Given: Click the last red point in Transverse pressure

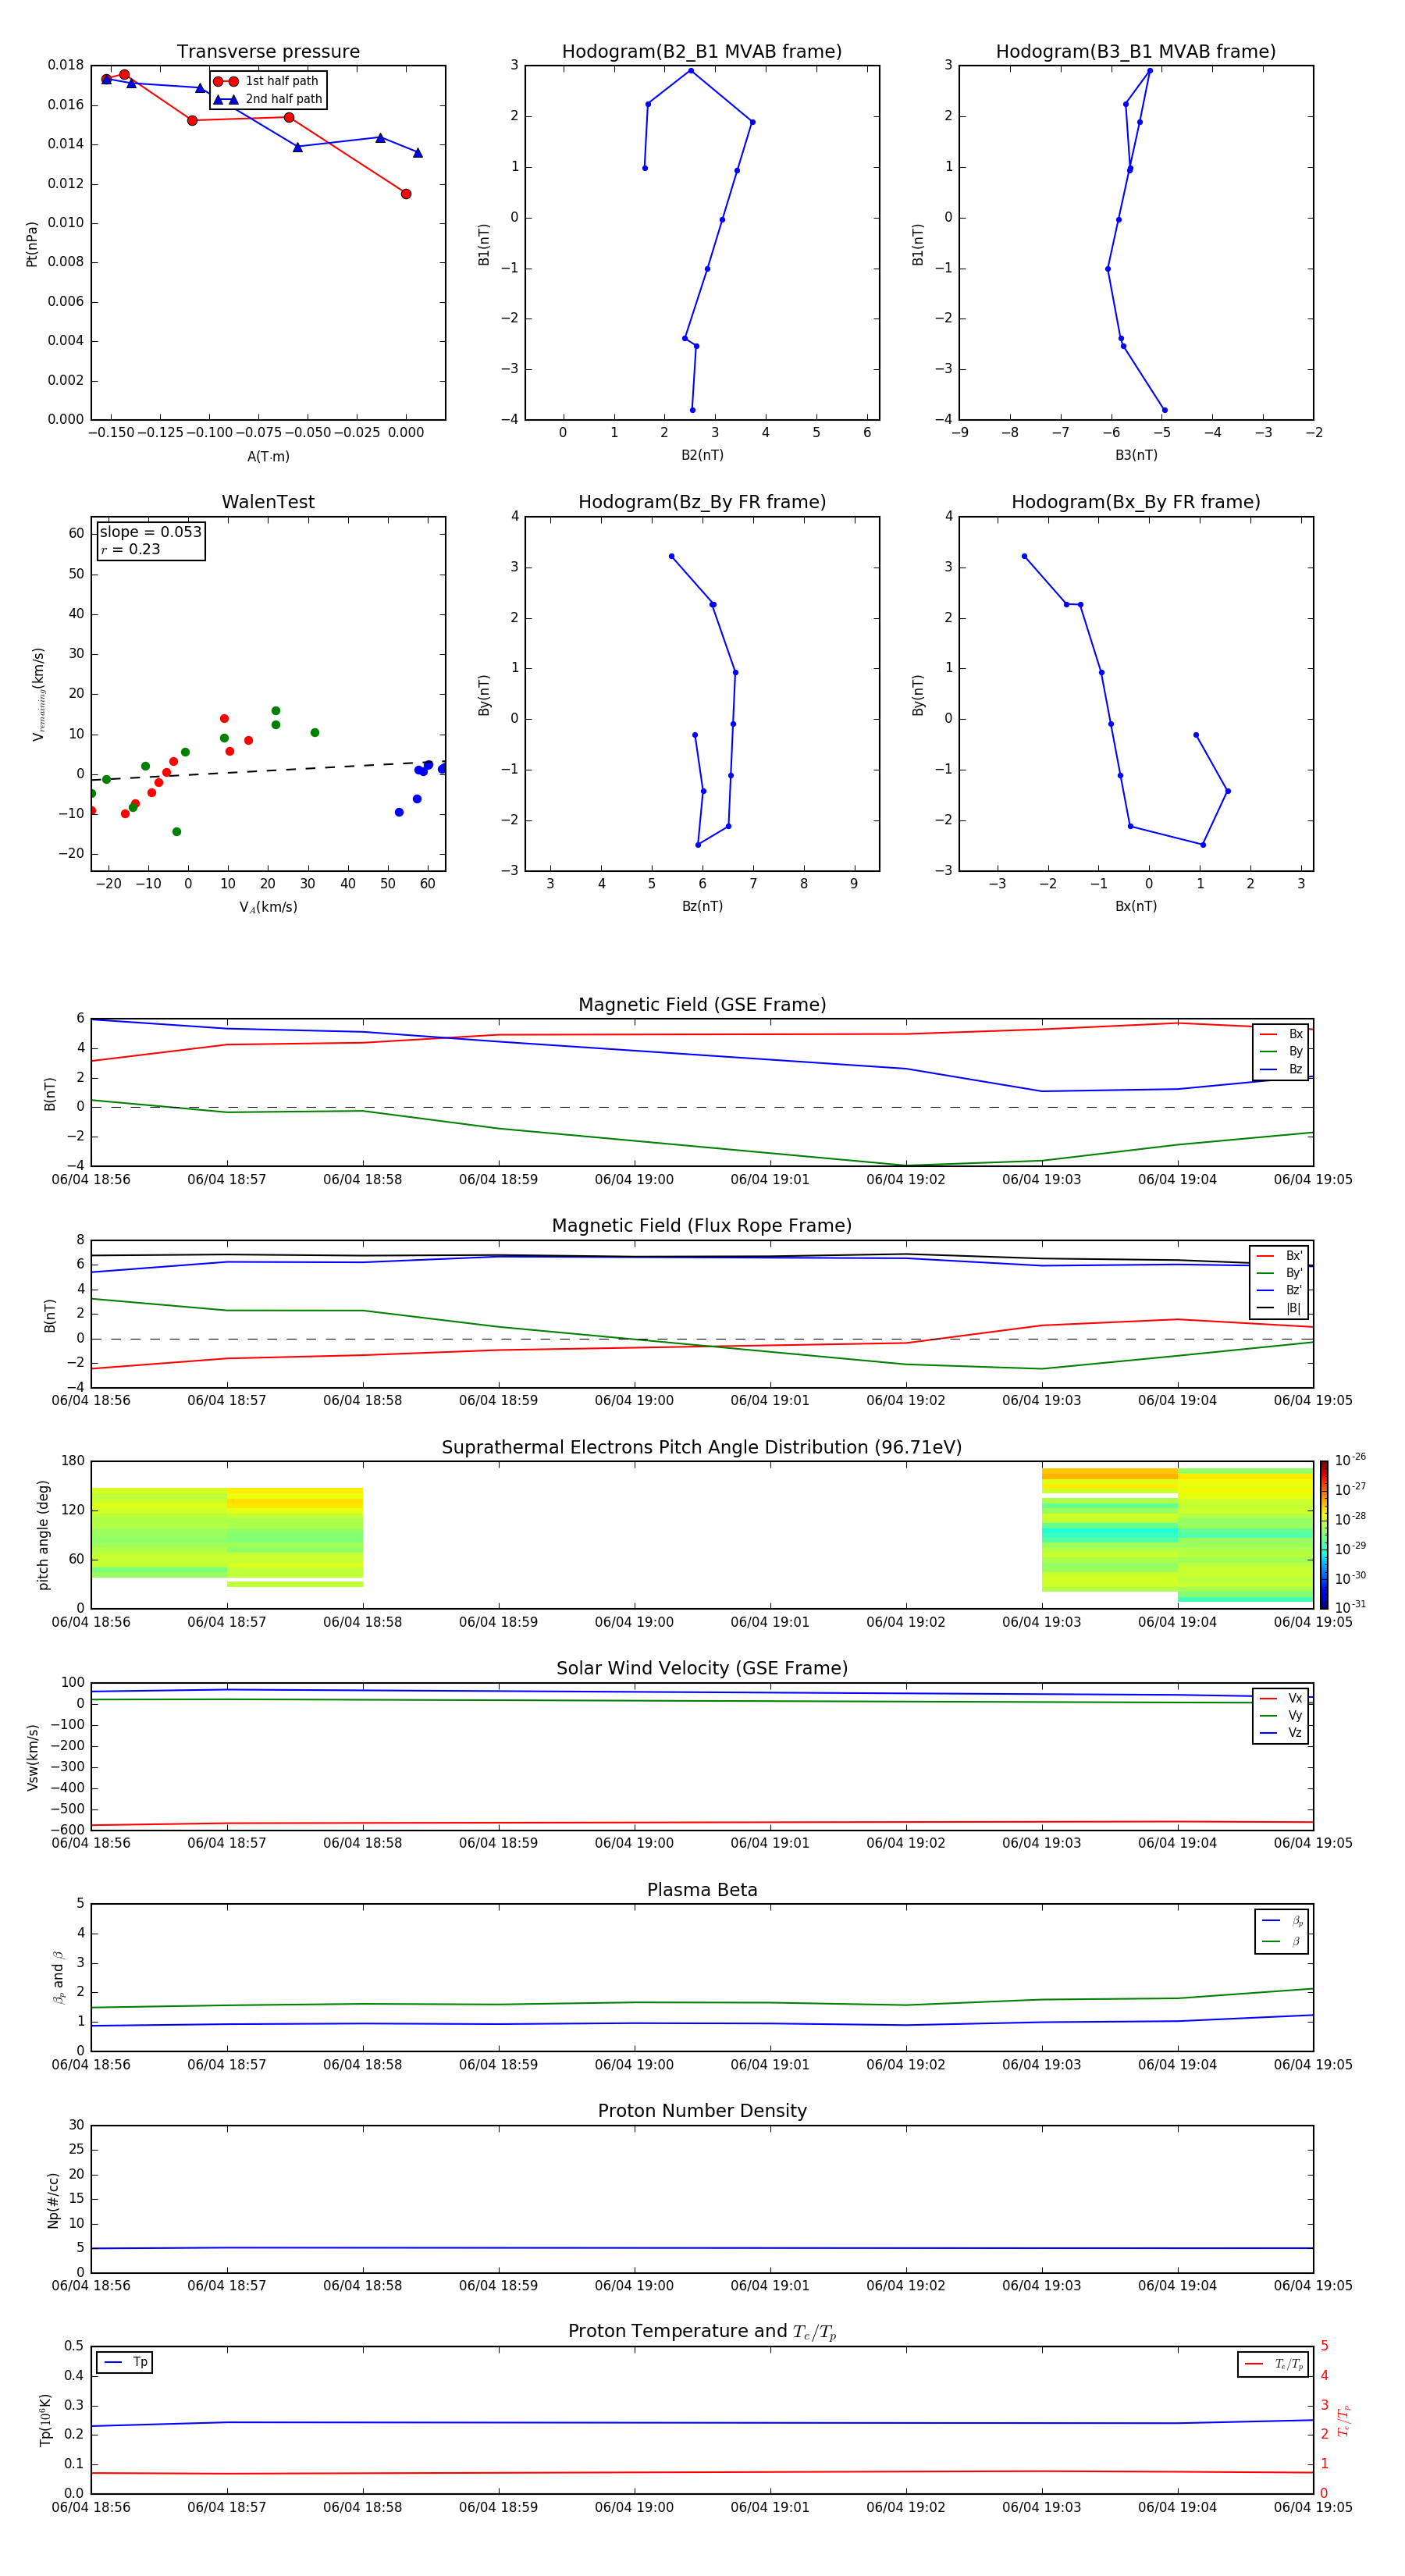Looking at the screenshot, I should tap(405, 194).
